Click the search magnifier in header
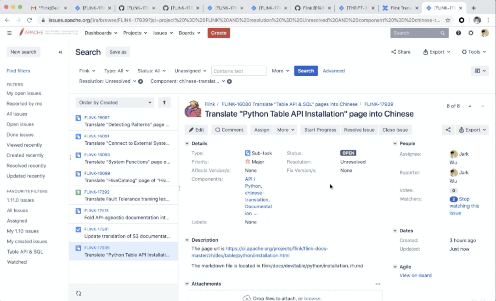 click(x=443, y=33)
